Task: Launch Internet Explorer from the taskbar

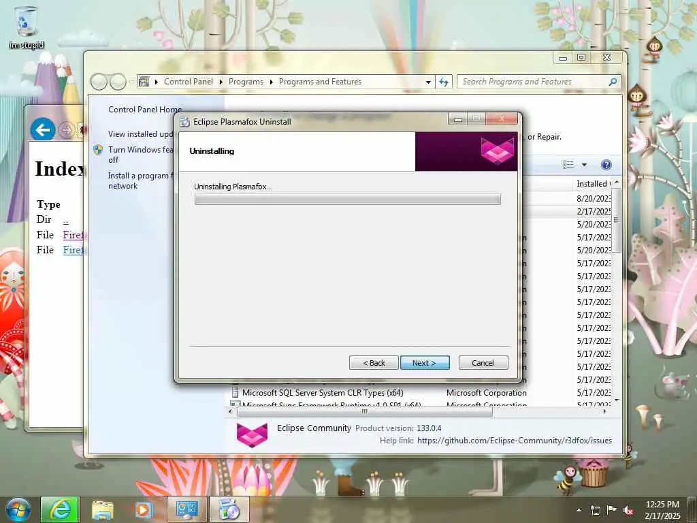Action: coord(60,509)
